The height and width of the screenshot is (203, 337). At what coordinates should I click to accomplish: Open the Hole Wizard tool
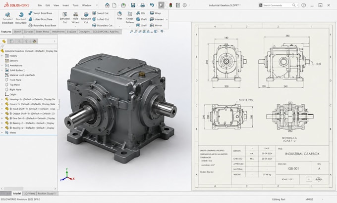(x=75, y=18)
